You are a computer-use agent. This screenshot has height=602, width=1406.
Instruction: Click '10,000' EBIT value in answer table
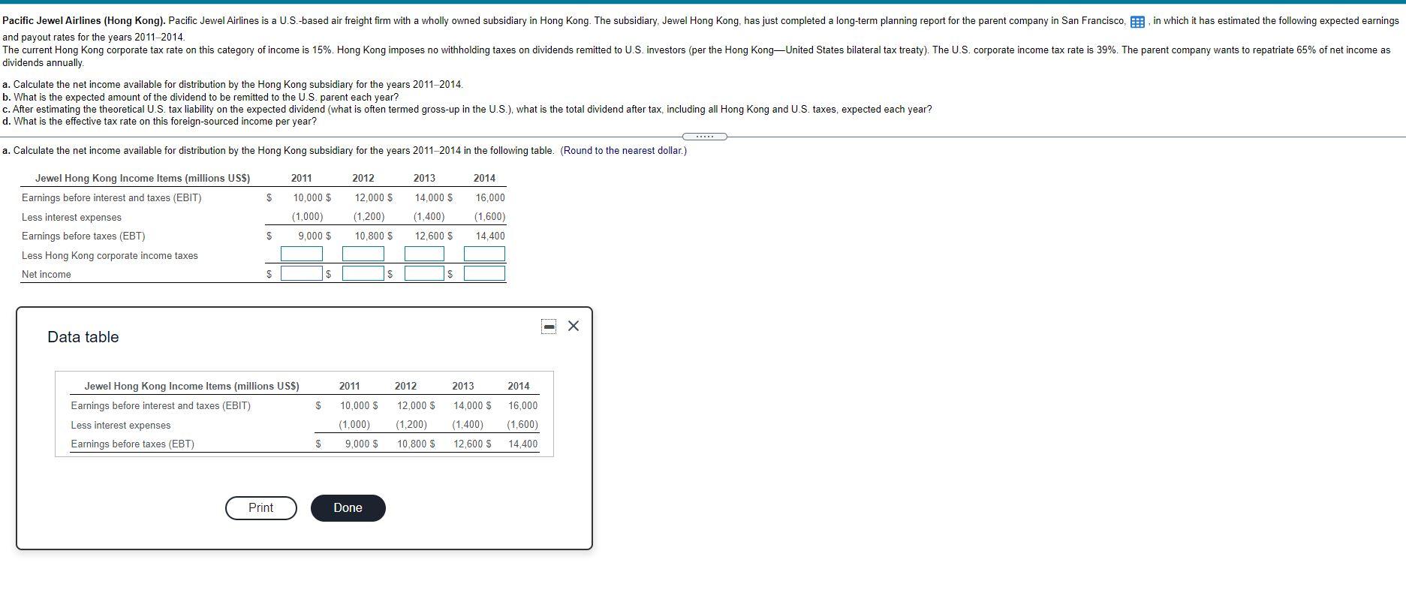coord(309,197)
